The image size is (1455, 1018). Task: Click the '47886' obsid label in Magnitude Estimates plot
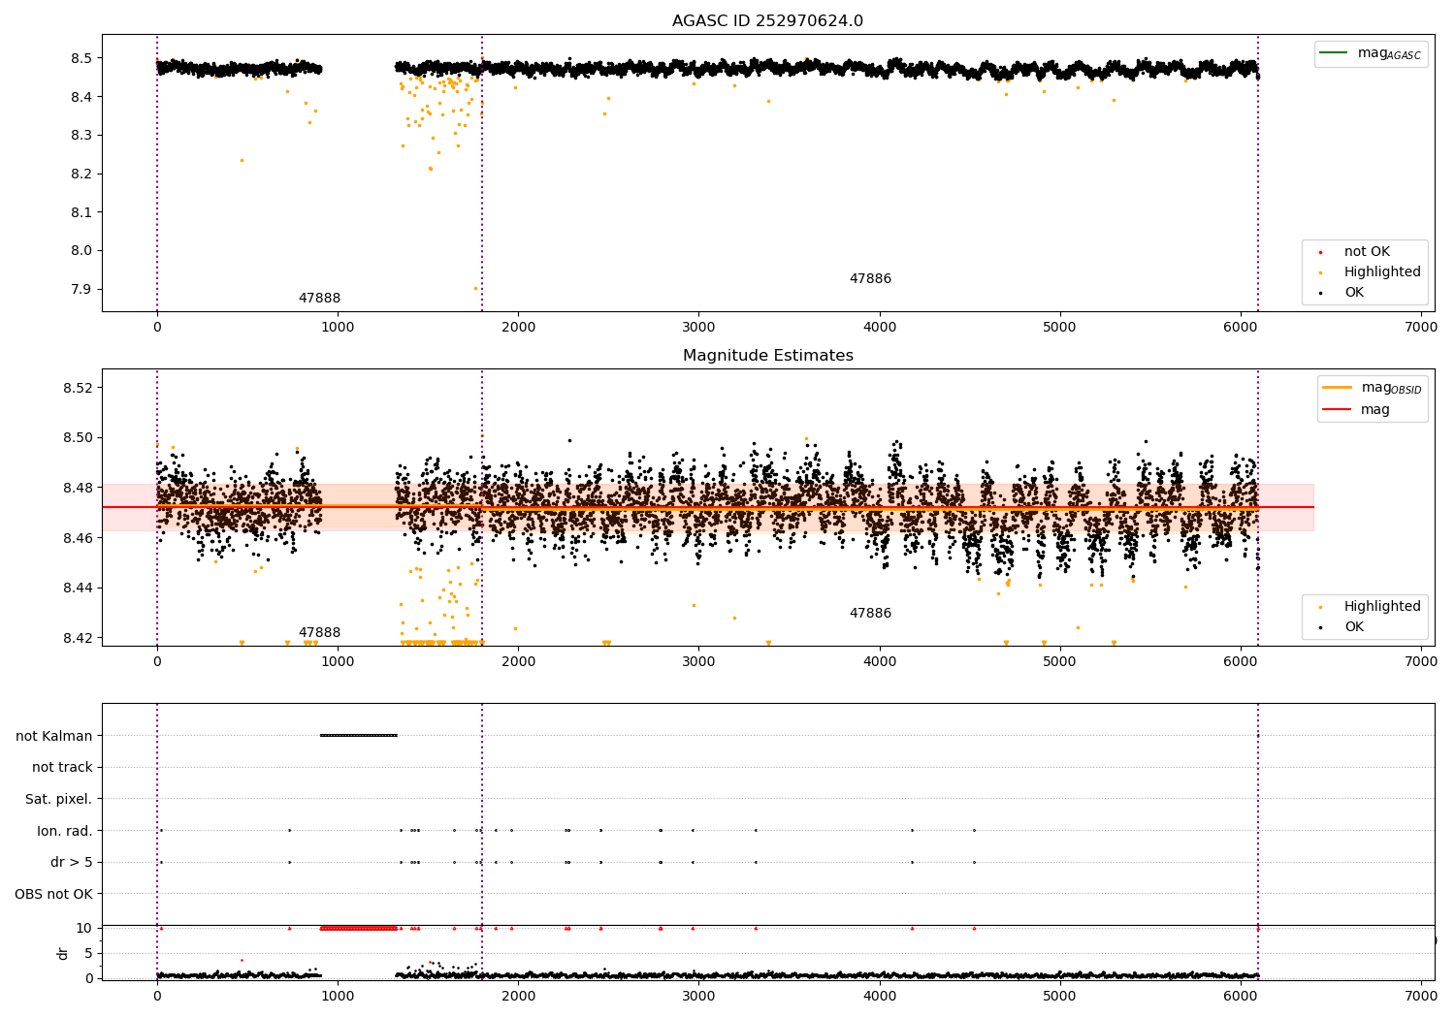870,614
